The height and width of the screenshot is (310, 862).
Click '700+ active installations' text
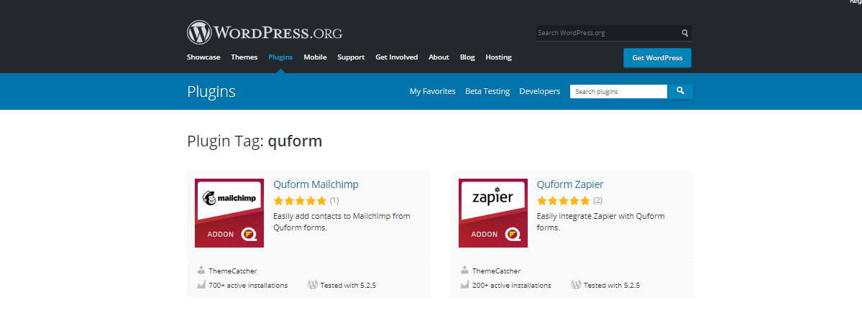click(x=249, y=286)
